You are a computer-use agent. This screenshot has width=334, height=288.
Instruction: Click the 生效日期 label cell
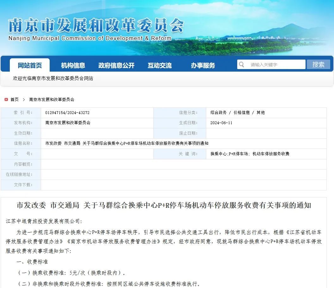[21, 133]
